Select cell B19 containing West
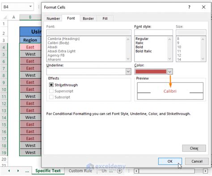Viewport: 212px width, 176px height. click(x=30, y=152)
